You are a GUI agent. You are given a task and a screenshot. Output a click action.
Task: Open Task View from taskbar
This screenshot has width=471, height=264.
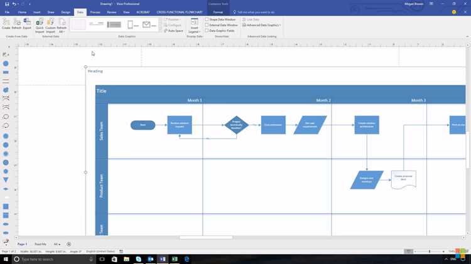pos(102,259)
